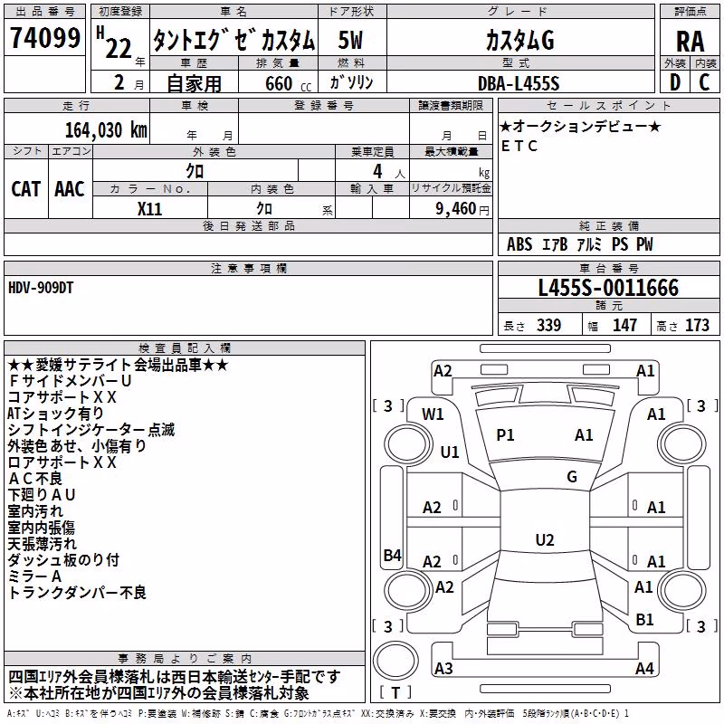
Task: Select damage mark "B4" on diagram
Action: point(393,556)
